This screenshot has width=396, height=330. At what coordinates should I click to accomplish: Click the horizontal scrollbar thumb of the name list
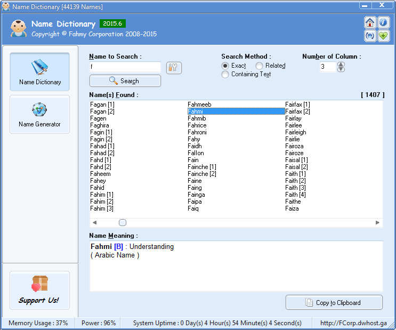(x=123, y=222)
